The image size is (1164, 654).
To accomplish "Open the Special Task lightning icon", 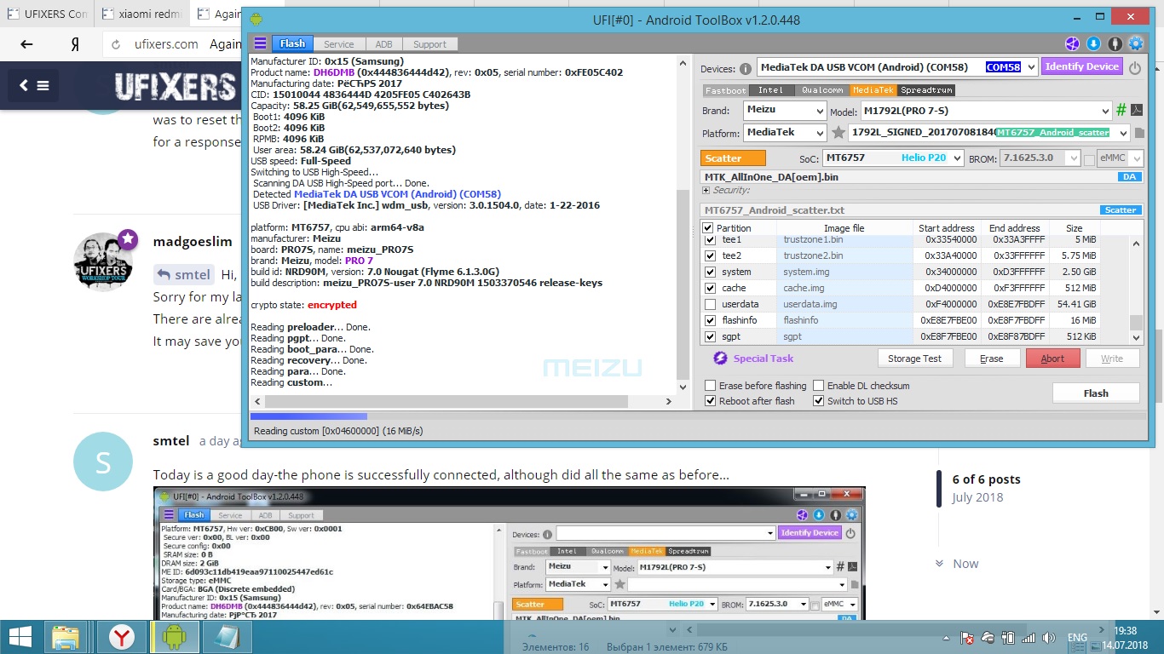I will [720, 359].
